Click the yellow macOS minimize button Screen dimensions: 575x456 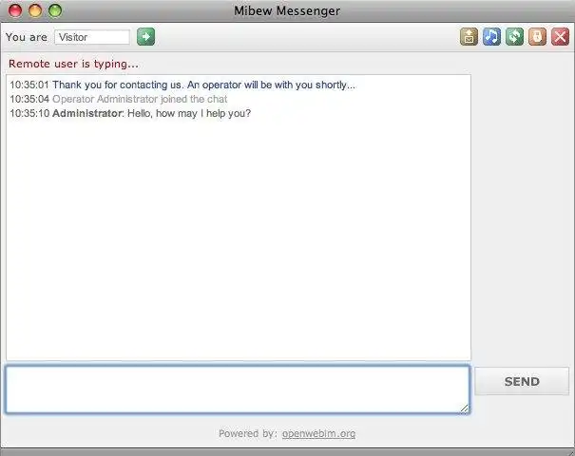35,10
